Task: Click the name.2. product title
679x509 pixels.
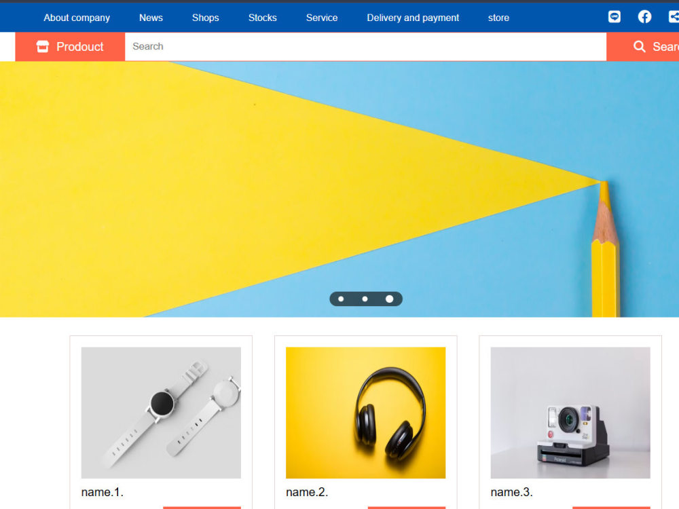Action: point(307,492)
